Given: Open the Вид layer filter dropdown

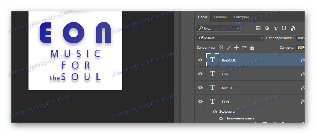Looking at the screenshot, I should (218, 28).
